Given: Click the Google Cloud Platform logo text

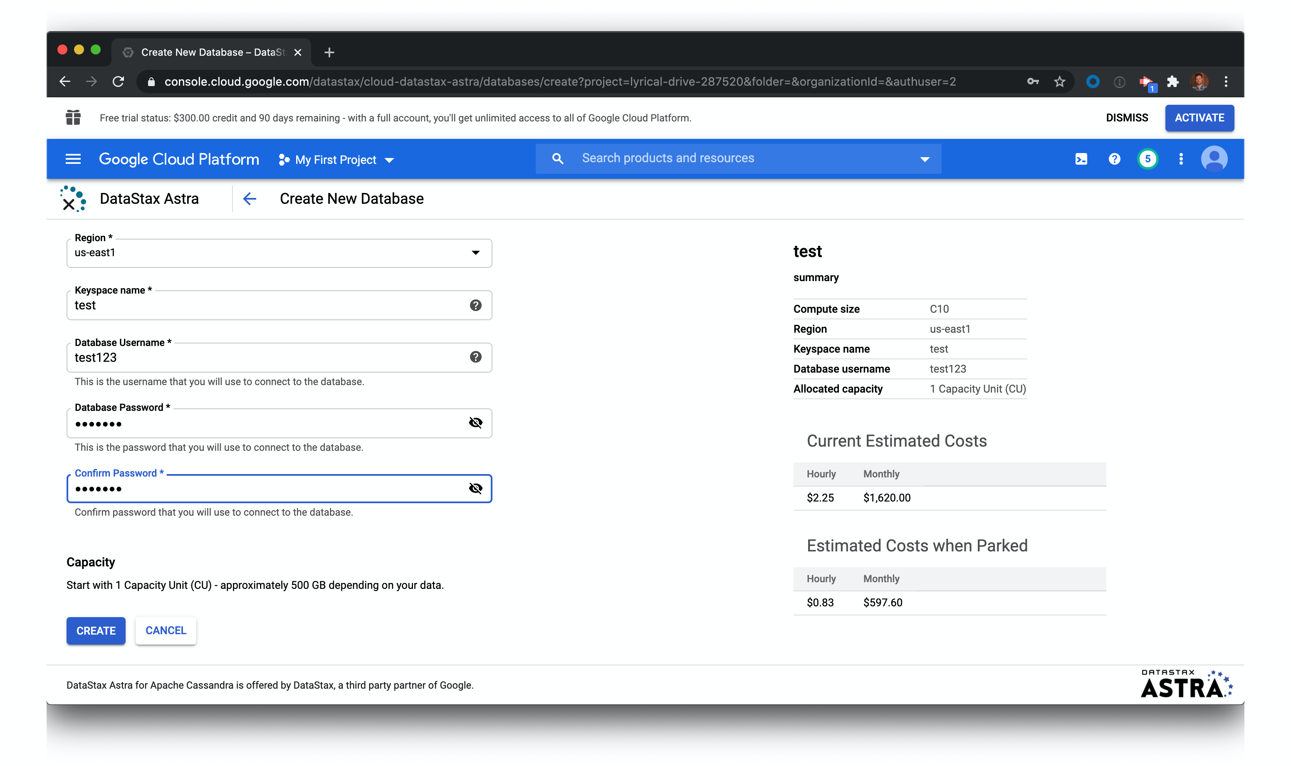Looking at the screenshot, I should pyautogui.click(x=178, y=159).
